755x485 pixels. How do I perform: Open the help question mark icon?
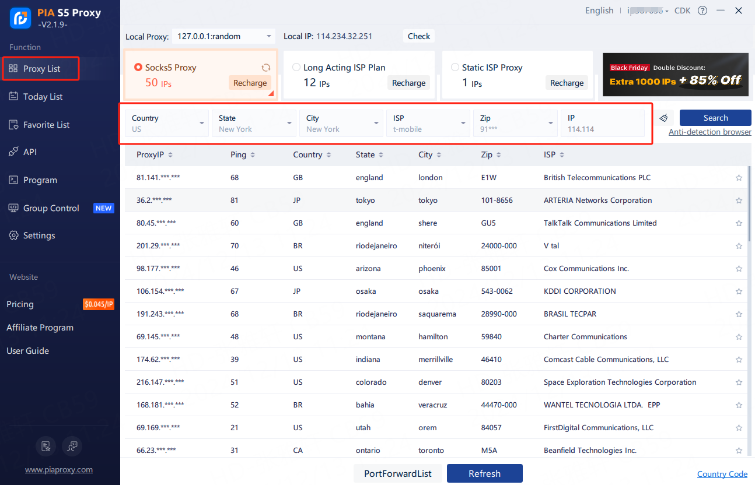[702, 10]
